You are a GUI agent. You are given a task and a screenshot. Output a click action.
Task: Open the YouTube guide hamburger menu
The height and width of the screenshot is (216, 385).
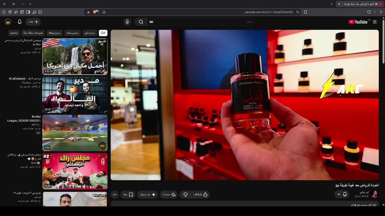[x=375, y=22]
